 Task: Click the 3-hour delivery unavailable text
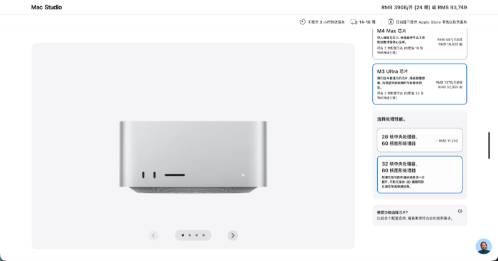click(x=326, y=22)
